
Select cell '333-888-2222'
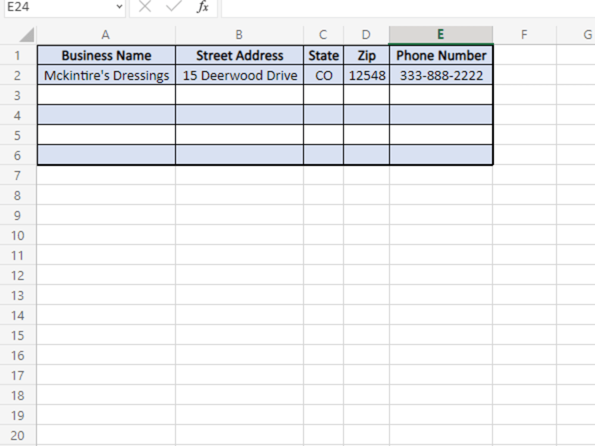(441, 75)
